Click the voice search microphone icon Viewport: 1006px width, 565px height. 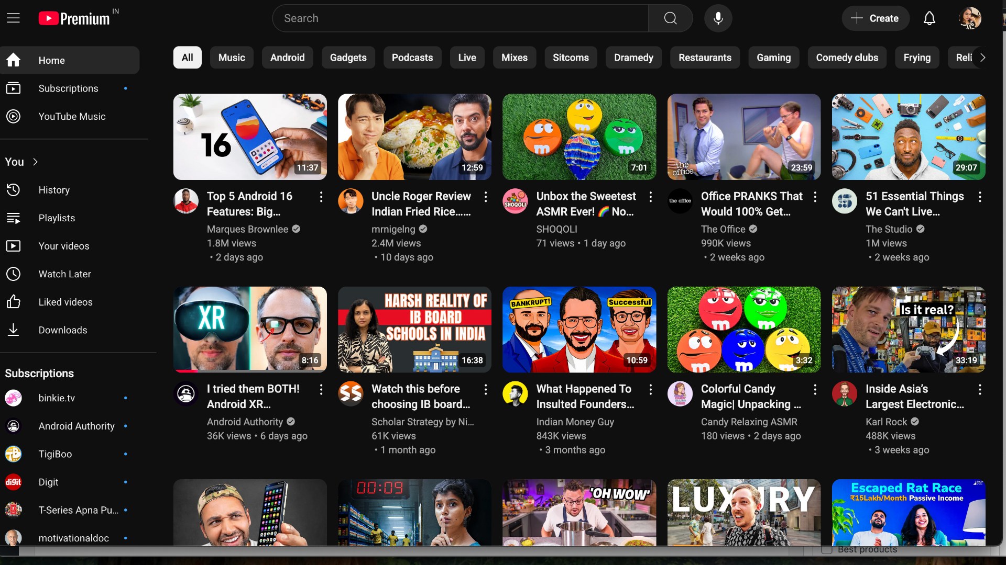pos(718,18)
